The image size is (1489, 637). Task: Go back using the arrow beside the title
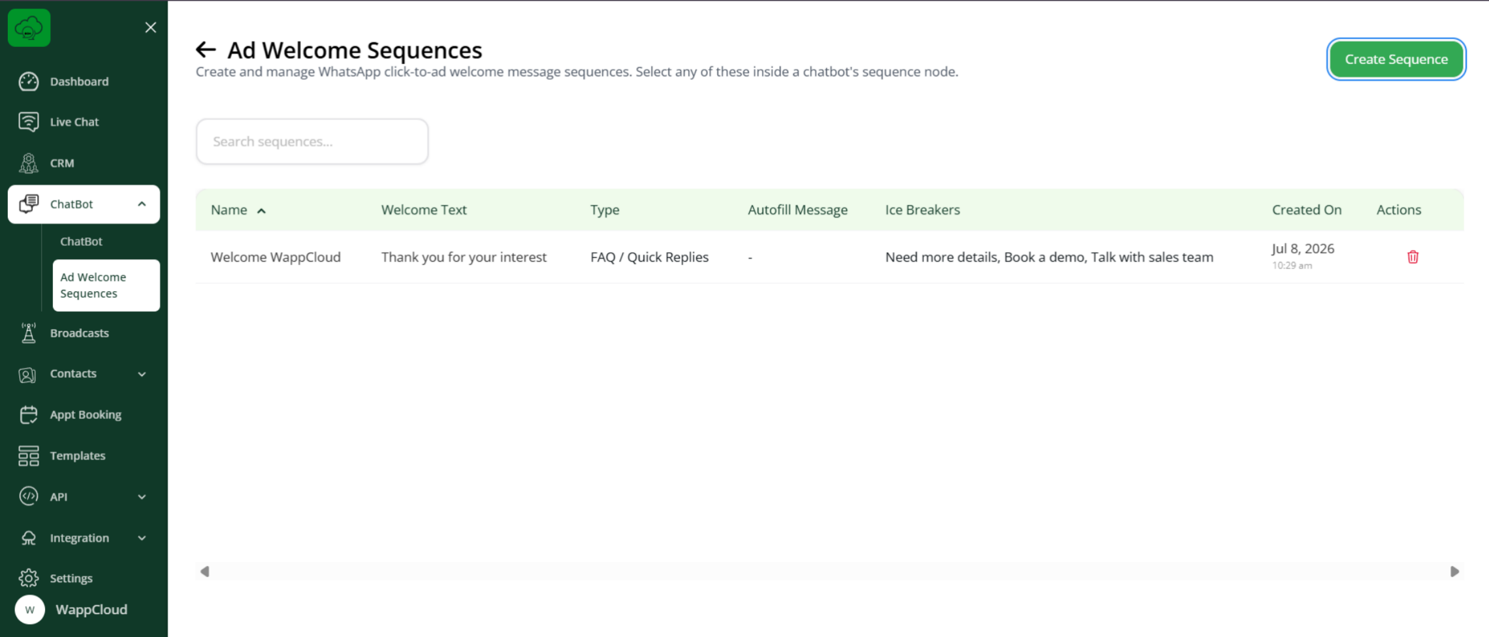tap(206, 50)
